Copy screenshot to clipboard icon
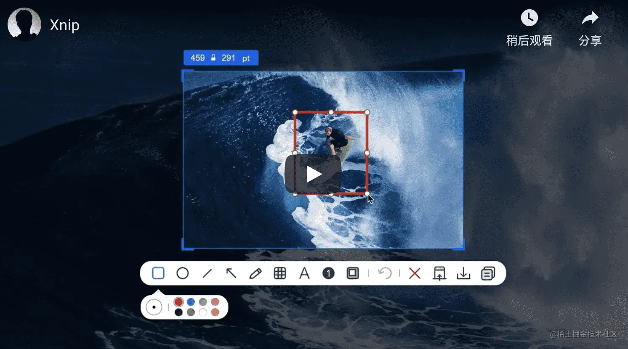 pos(488,273)
